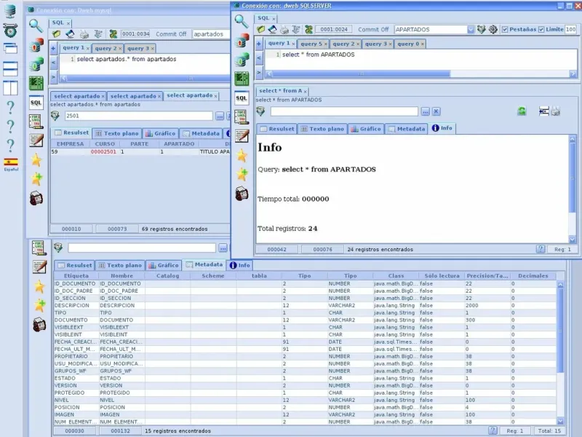Open file with folder icon in SQLSERVER toolbar
Viewport: 582px width, 437px height.
pos(260,29)
